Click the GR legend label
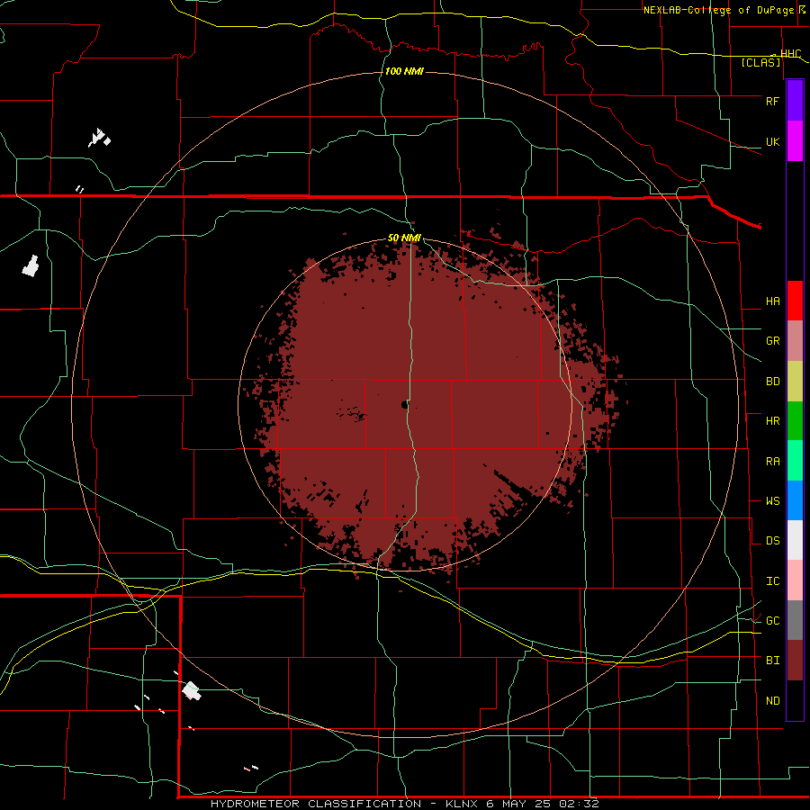Image resolution: width=810 pixels, height=810 pixels. tap(772, 340)
